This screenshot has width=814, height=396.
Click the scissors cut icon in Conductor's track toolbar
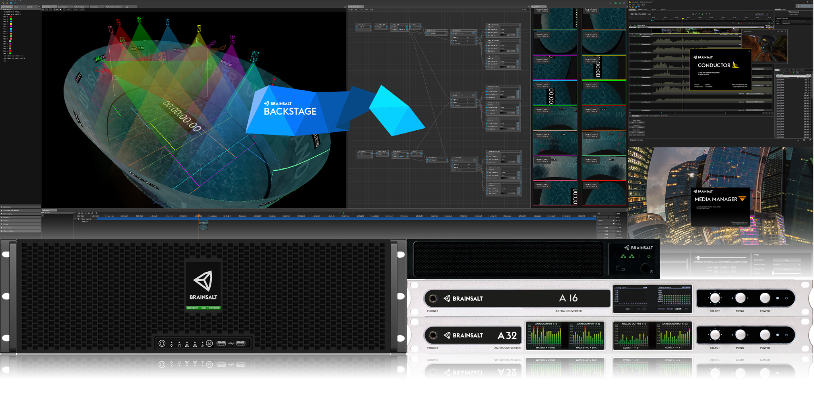(x=738, y=23)
